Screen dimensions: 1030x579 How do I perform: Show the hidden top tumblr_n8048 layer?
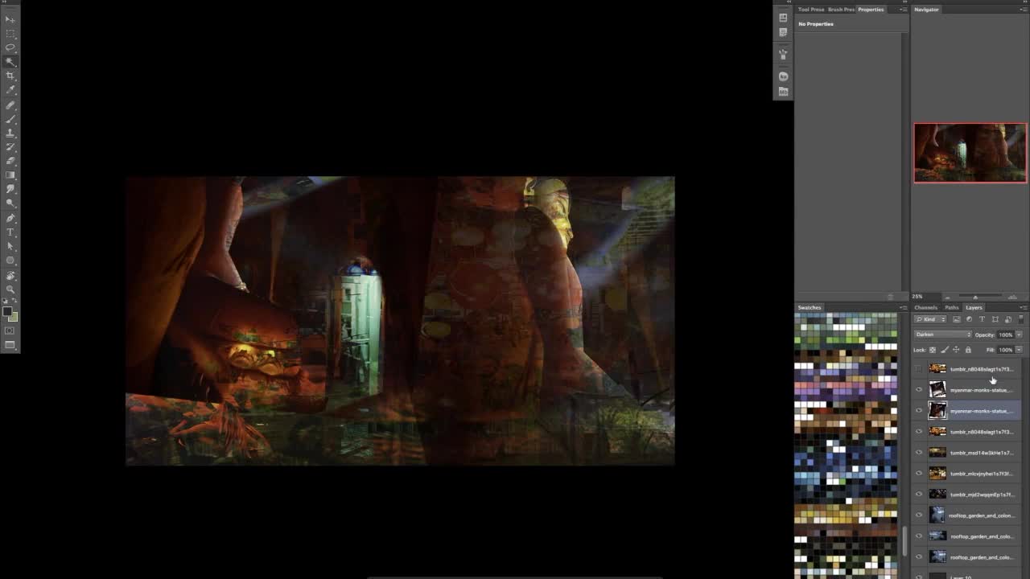tap(919, 369)
